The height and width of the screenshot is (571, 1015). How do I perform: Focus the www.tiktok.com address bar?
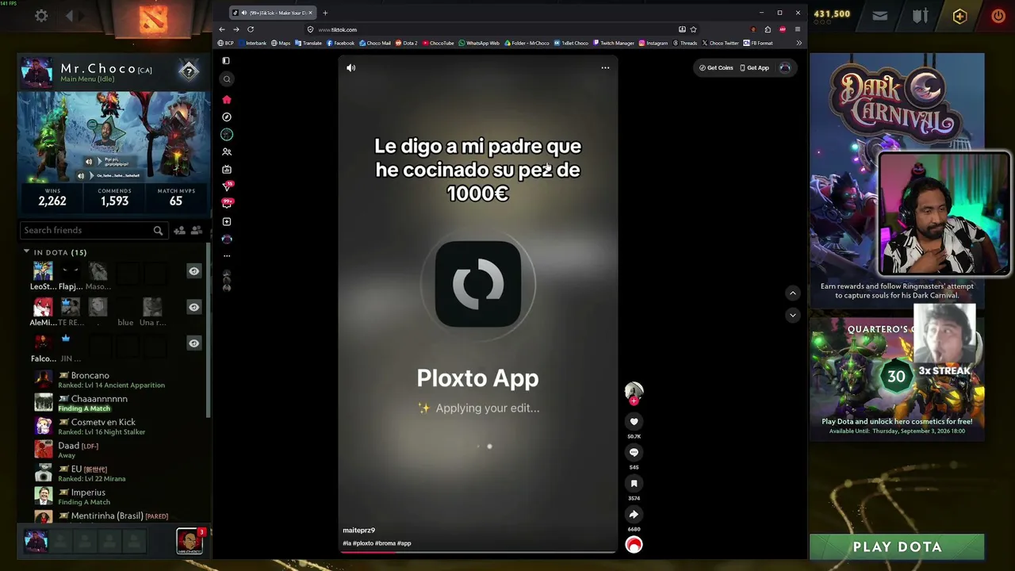point(492,29)
